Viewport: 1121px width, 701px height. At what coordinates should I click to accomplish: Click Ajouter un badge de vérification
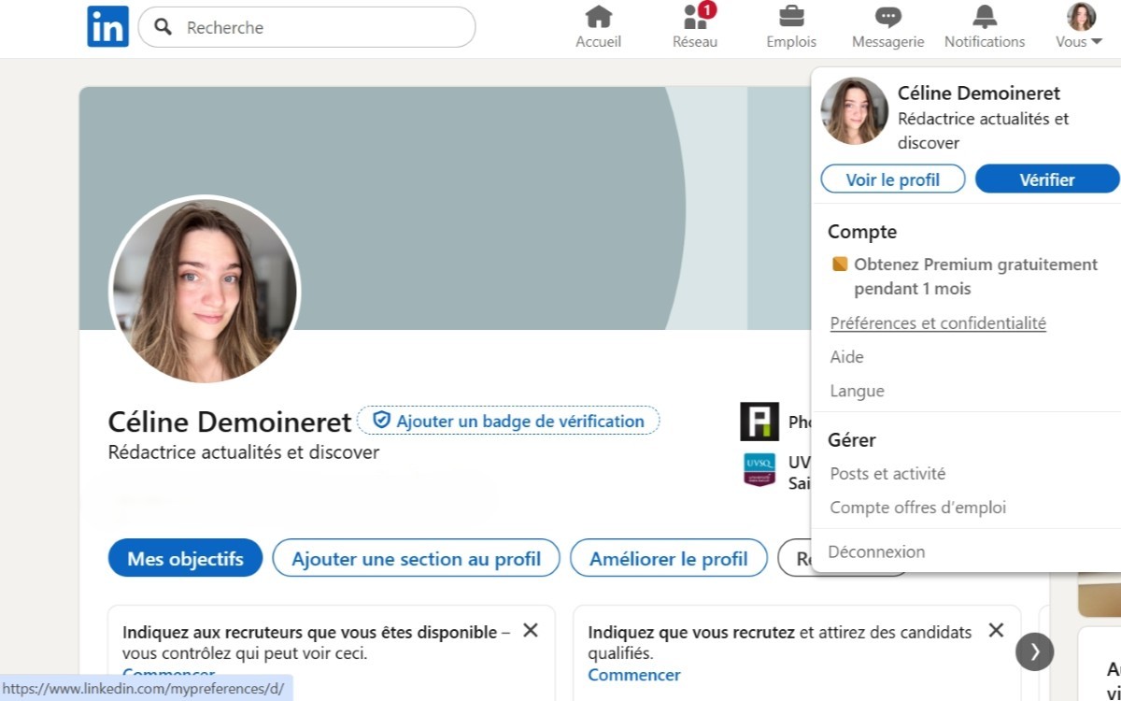point(508,421)
